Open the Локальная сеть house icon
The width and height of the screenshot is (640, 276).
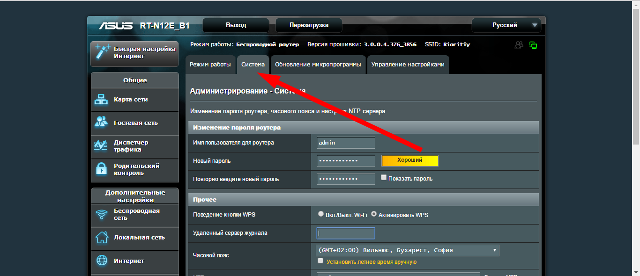[101, 237]
